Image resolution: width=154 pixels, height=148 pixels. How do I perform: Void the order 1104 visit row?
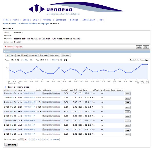coord(128,103)
